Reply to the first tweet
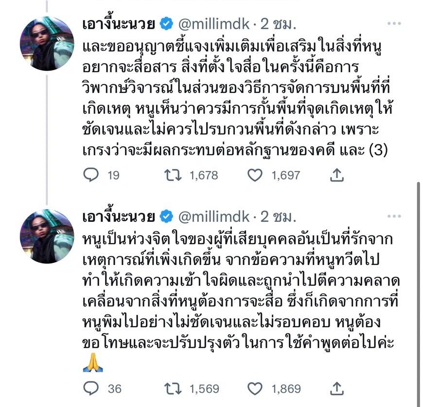Viewport: 423px width, 407px height. click(91, 175)
